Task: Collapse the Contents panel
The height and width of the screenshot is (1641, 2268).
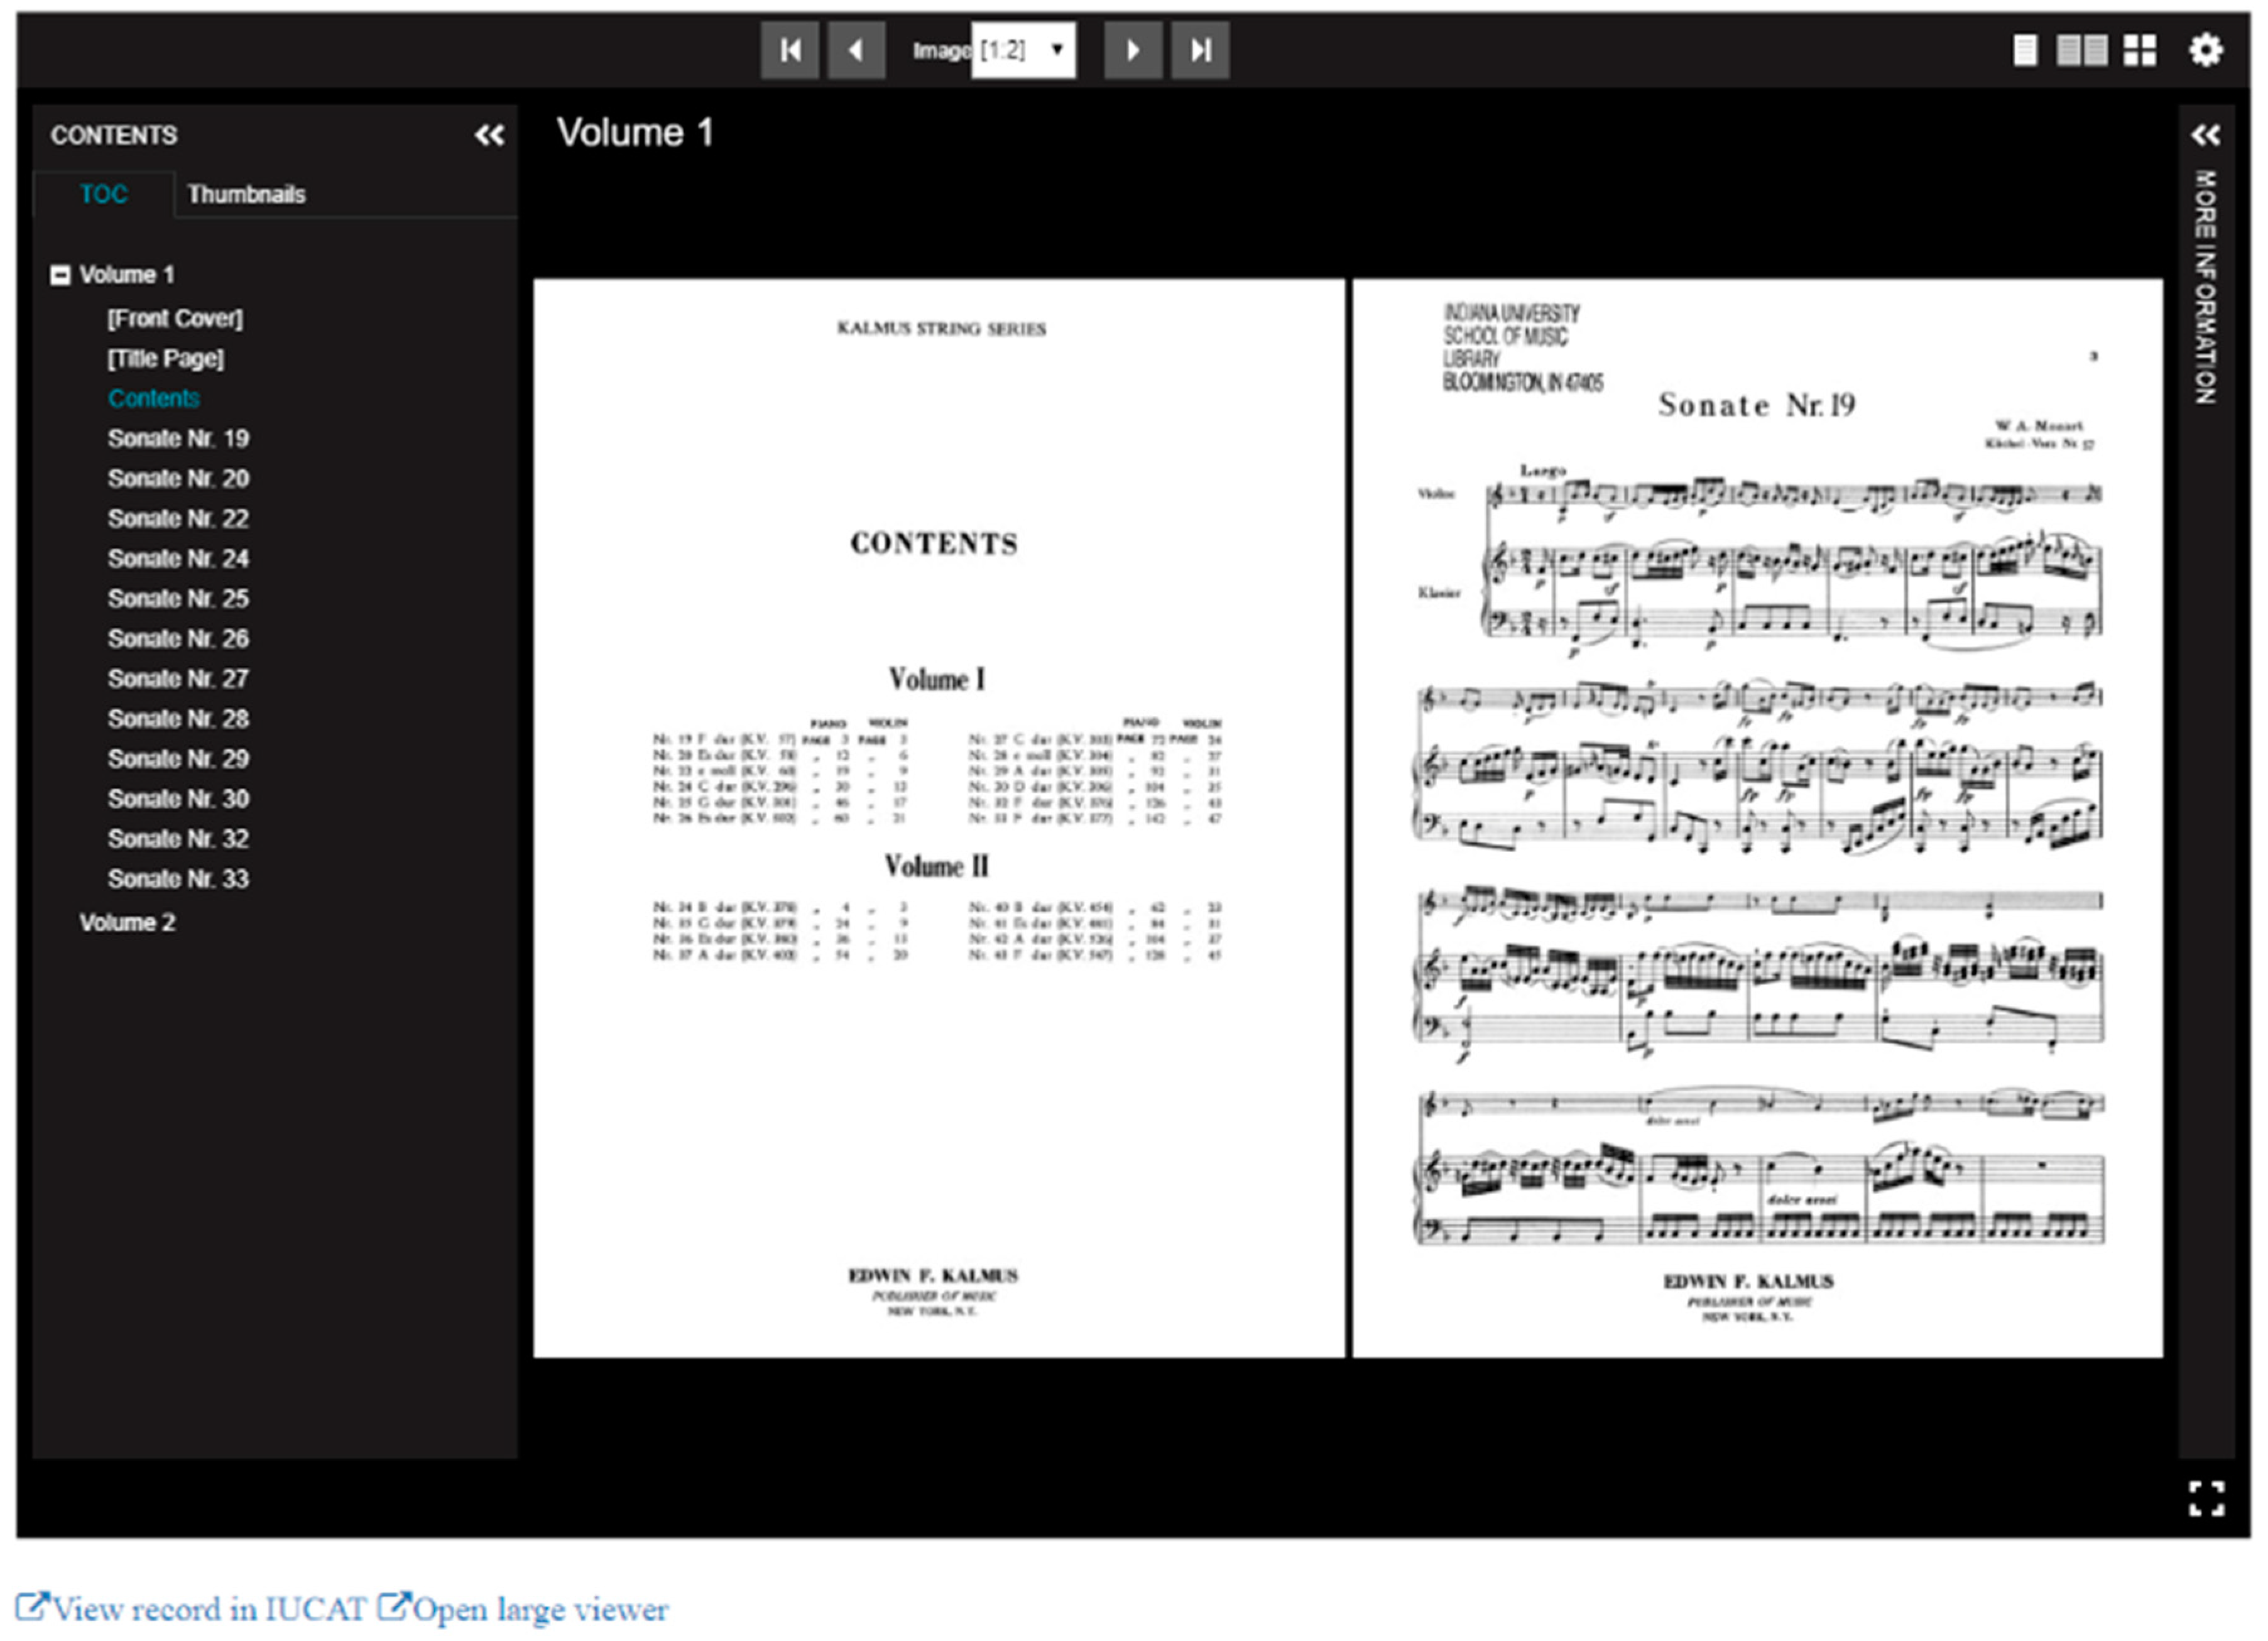Action: 489,135
